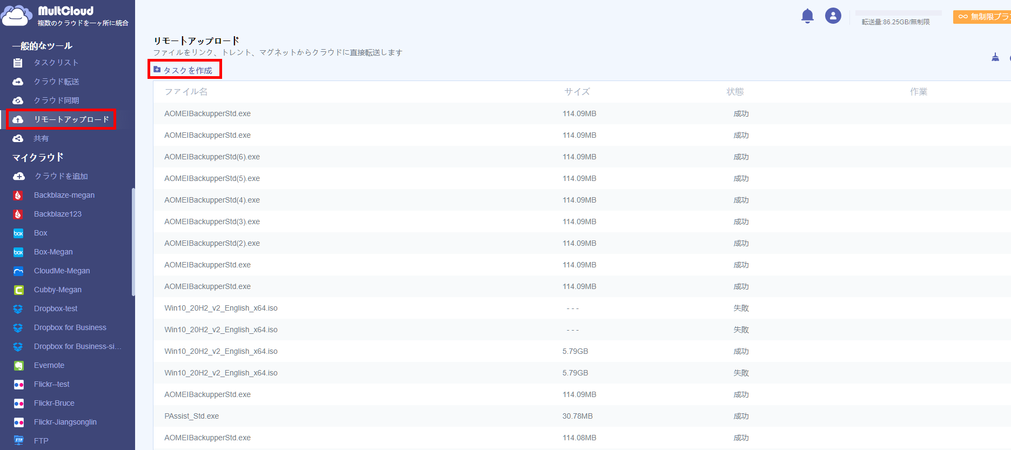Screen dimensions: 1011x450
Task: Click 転送量 86.25GB/無制限 traffic text
Action: click(896, 22)
